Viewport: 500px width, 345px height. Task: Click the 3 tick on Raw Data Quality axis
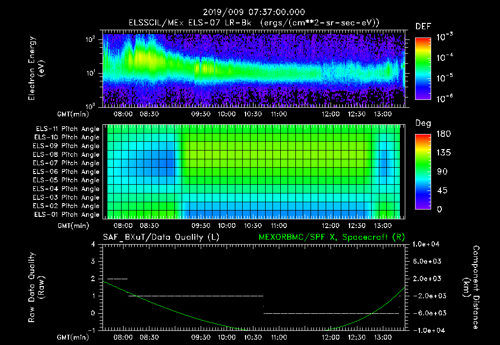[93, 261]
